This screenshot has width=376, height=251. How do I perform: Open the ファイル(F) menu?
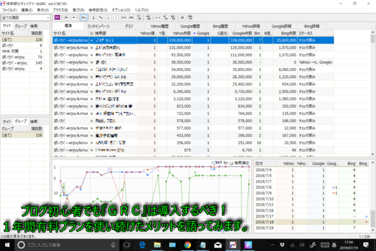(x=9, y=10)
